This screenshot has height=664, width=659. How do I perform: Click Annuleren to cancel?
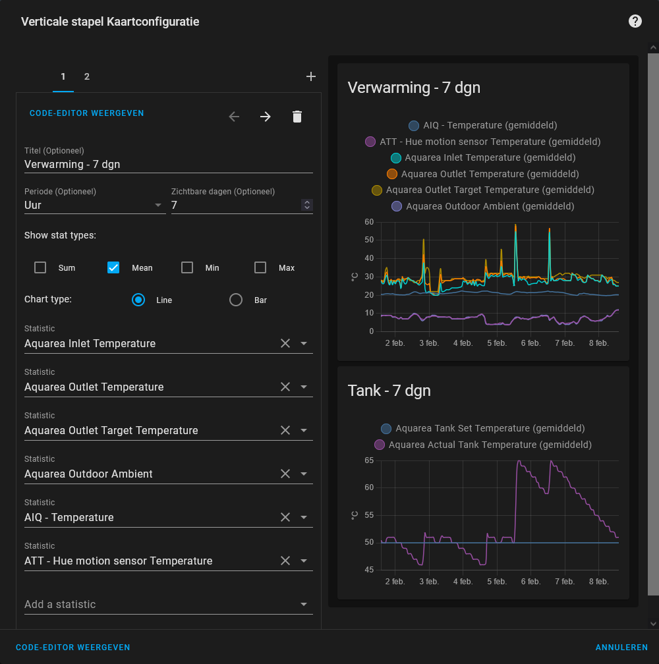621,648
